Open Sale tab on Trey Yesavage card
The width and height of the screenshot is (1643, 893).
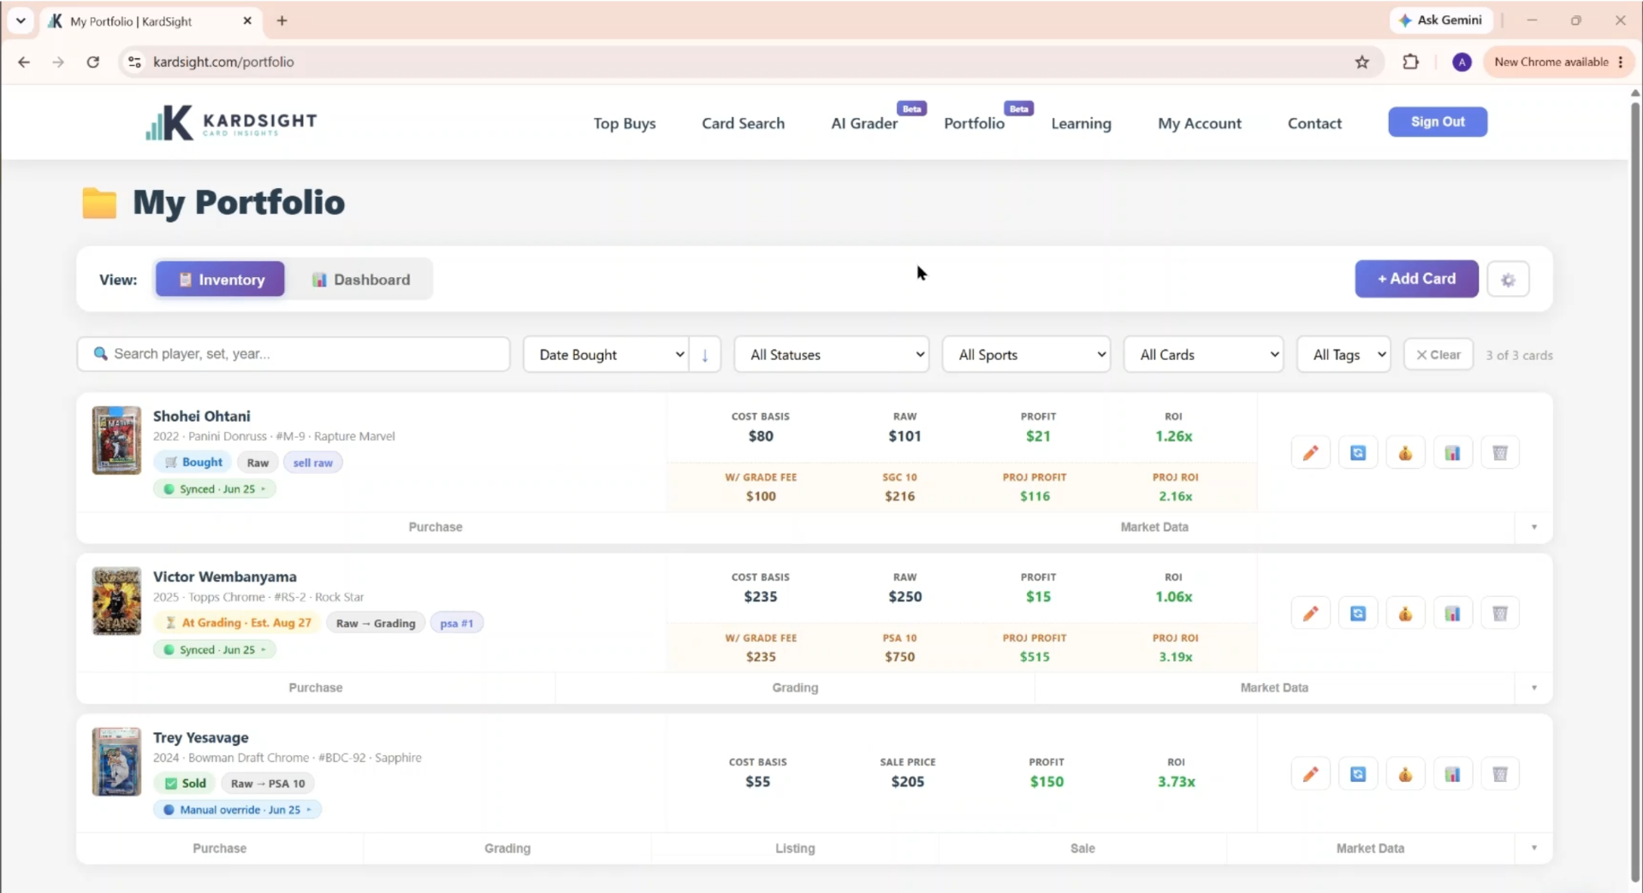pos(1082,849)
